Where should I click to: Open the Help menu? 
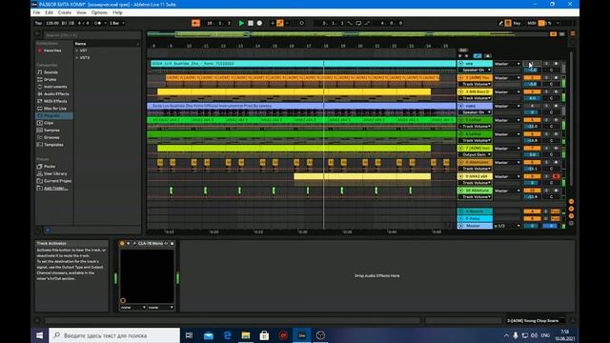[x=117, y=12]
